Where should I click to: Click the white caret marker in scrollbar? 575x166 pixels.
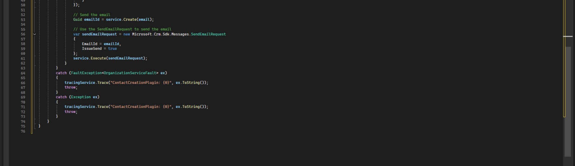pyautogui.click(x=568, y=36)
